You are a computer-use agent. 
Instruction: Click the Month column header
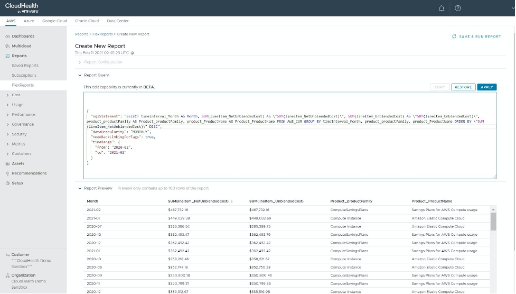tap(92, 201)
